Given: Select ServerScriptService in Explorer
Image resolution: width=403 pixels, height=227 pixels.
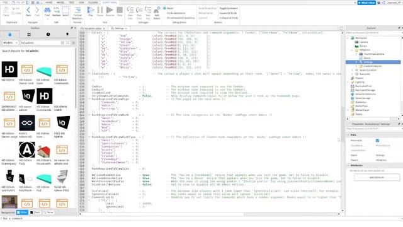Looking at the screenshot, I should 365,94.
